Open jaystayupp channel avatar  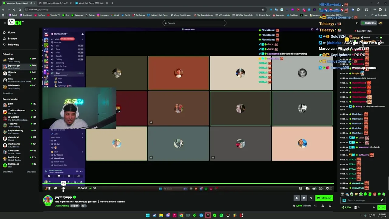pos(48,200)
